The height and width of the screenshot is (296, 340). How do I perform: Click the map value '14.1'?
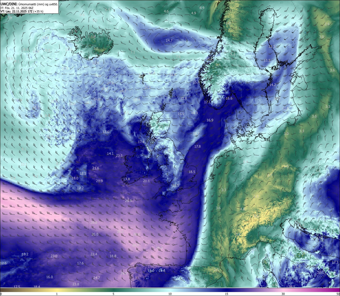[110, 154]
